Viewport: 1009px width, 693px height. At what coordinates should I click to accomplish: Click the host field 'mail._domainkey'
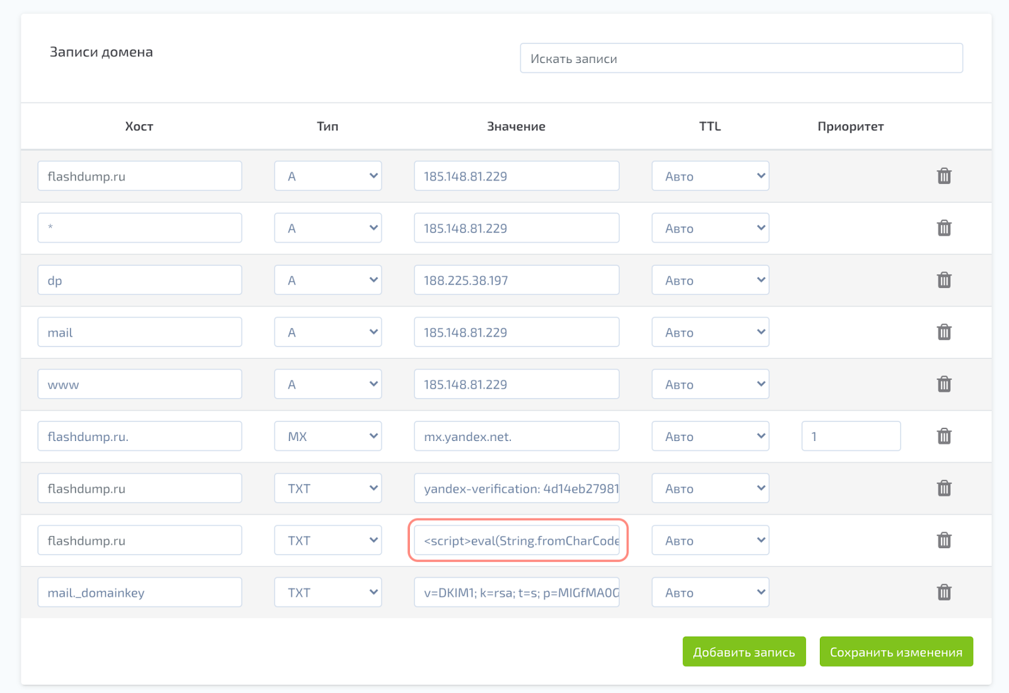pos(139,592)
